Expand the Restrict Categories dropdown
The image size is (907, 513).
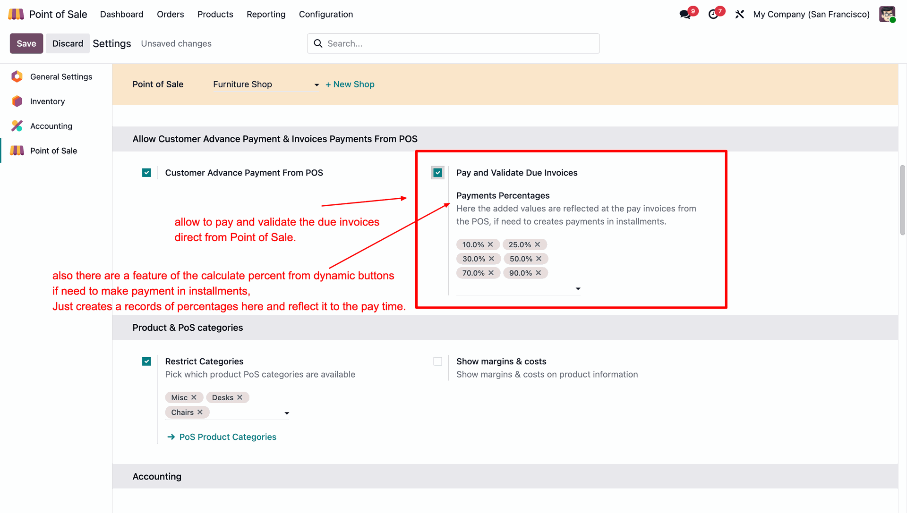(x=287, y=413)
